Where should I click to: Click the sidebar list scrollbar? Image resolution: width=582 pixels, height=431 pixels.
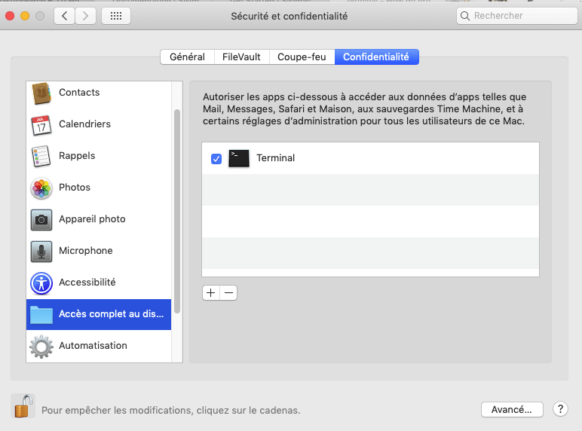coord(177,211)
